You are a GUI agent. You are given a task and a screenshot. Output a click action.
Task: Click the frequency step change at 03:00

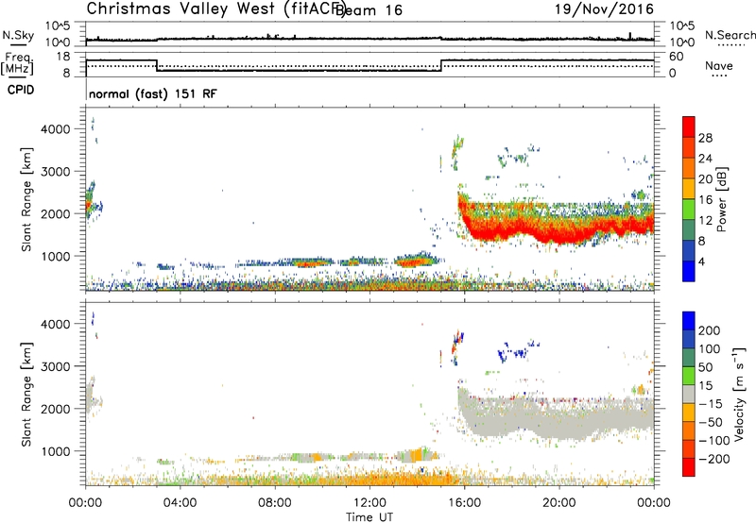coord(157,65)
